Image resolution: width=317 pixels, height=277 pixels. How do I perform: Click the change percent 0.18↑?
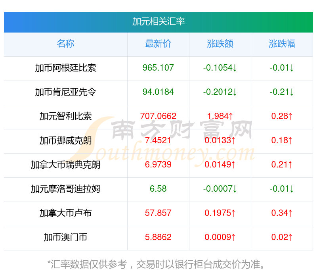coord(282,140)
